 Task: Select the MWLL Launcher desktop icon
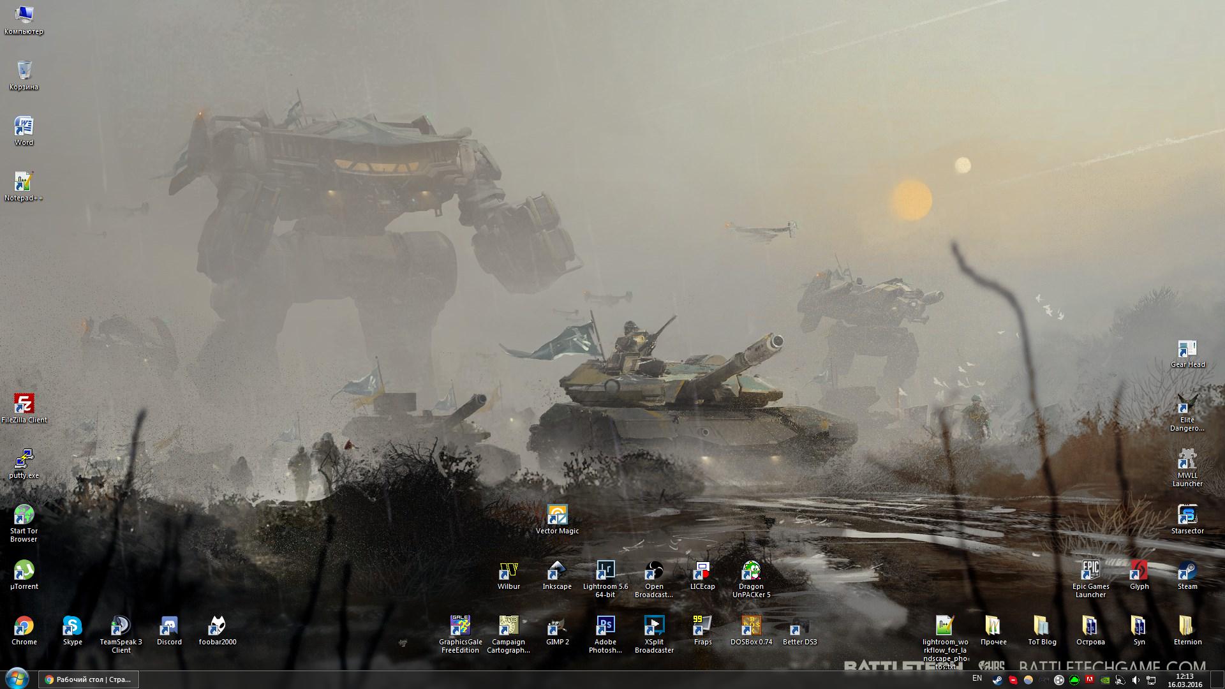click(x=1187, y=460)
